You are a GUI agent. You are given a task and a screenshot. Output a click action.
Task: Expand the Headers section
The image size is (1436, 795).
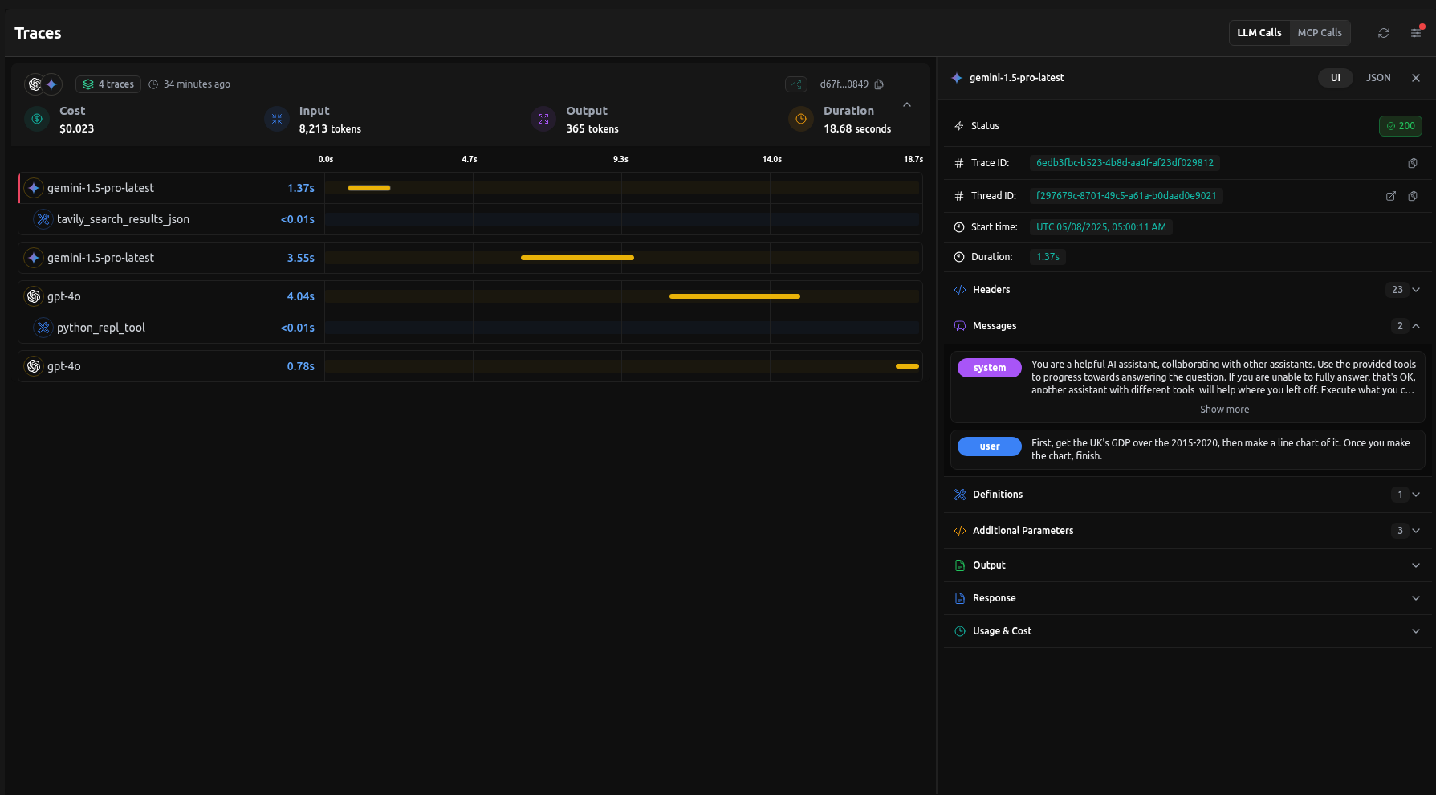click(1415, 289)
